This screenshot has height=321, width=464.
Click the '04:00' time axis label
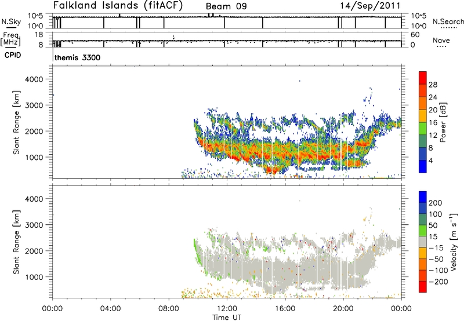point(110,309)
